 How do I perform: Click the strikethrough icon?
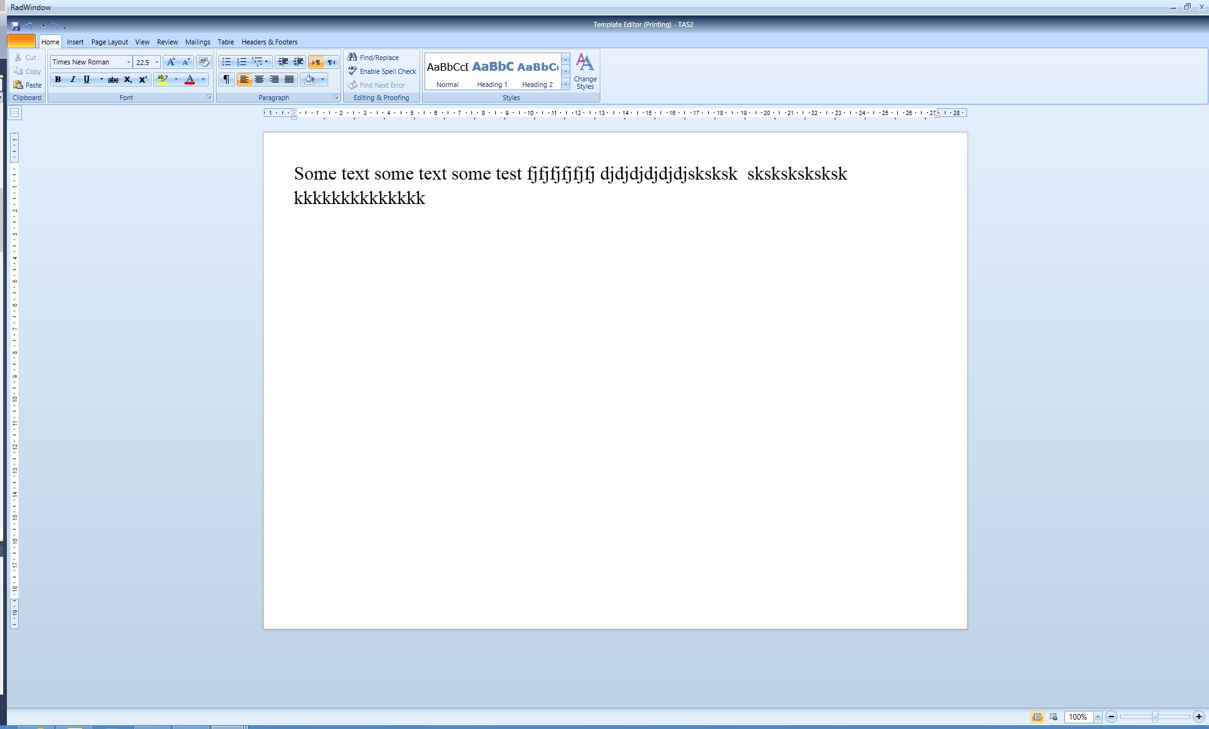click(113, 79)
